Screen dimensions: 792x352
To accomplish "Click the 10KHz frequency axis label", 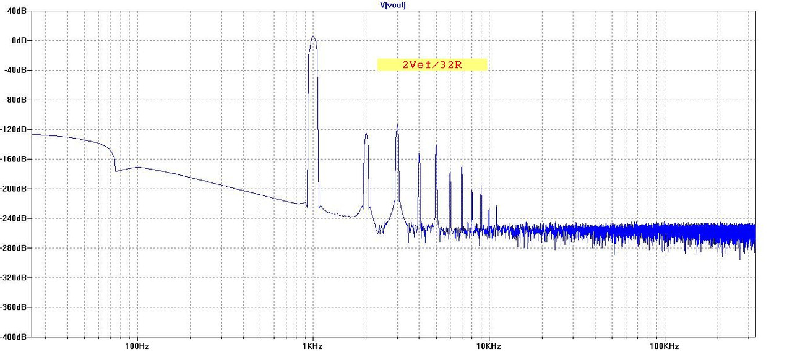I will [x=488, y=345].
